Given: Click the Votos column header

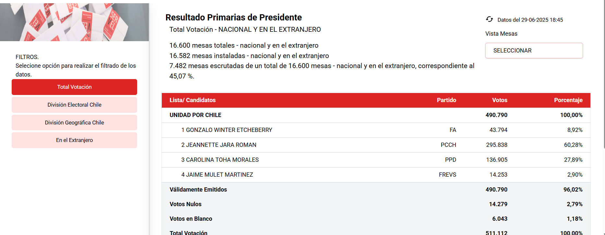Looking at the screenshot, I should tap(499, 100).
